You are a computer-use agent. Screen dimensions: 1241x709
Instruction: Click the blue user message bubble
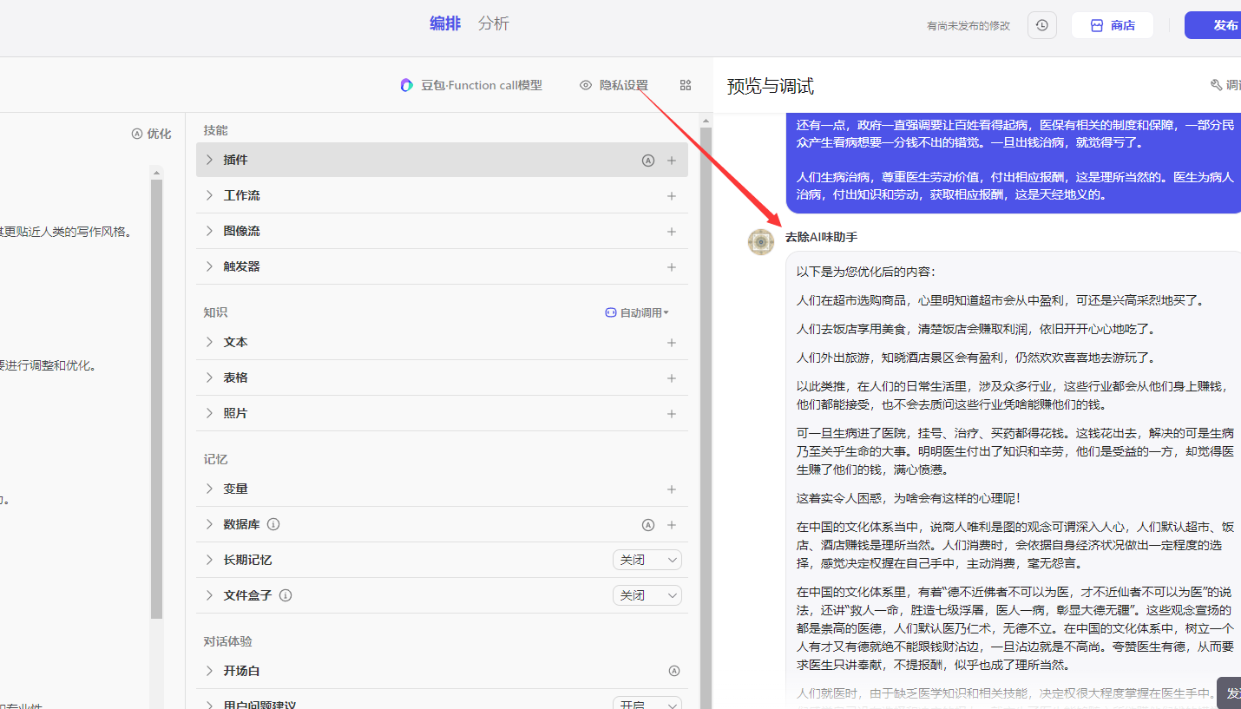coord(1014,162)
